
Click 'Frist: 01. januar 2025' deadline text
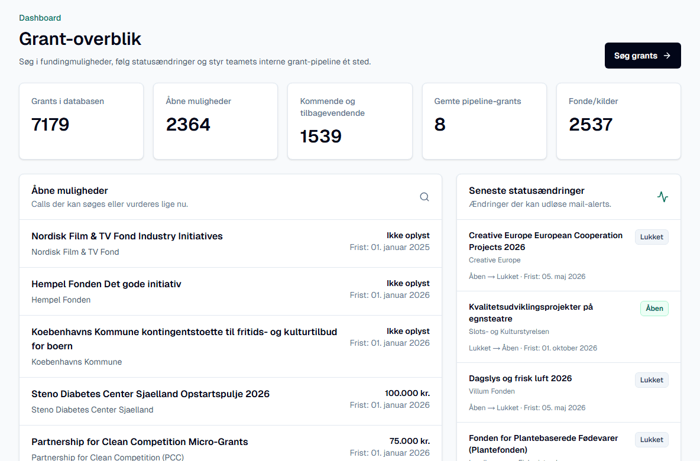(389, 247)
